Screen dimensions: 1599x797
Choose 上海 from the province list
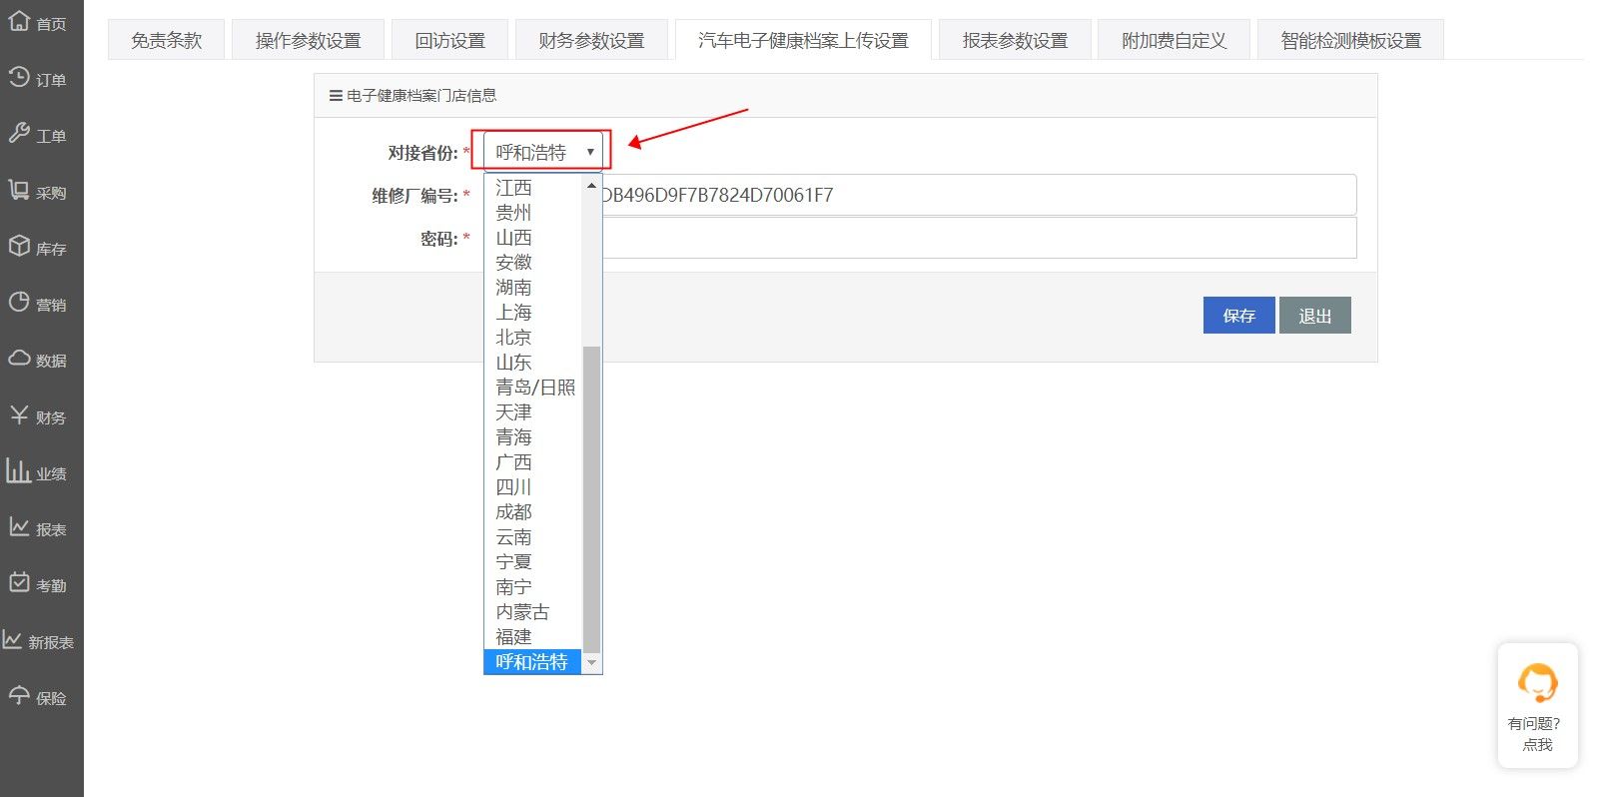click(532, 313)
